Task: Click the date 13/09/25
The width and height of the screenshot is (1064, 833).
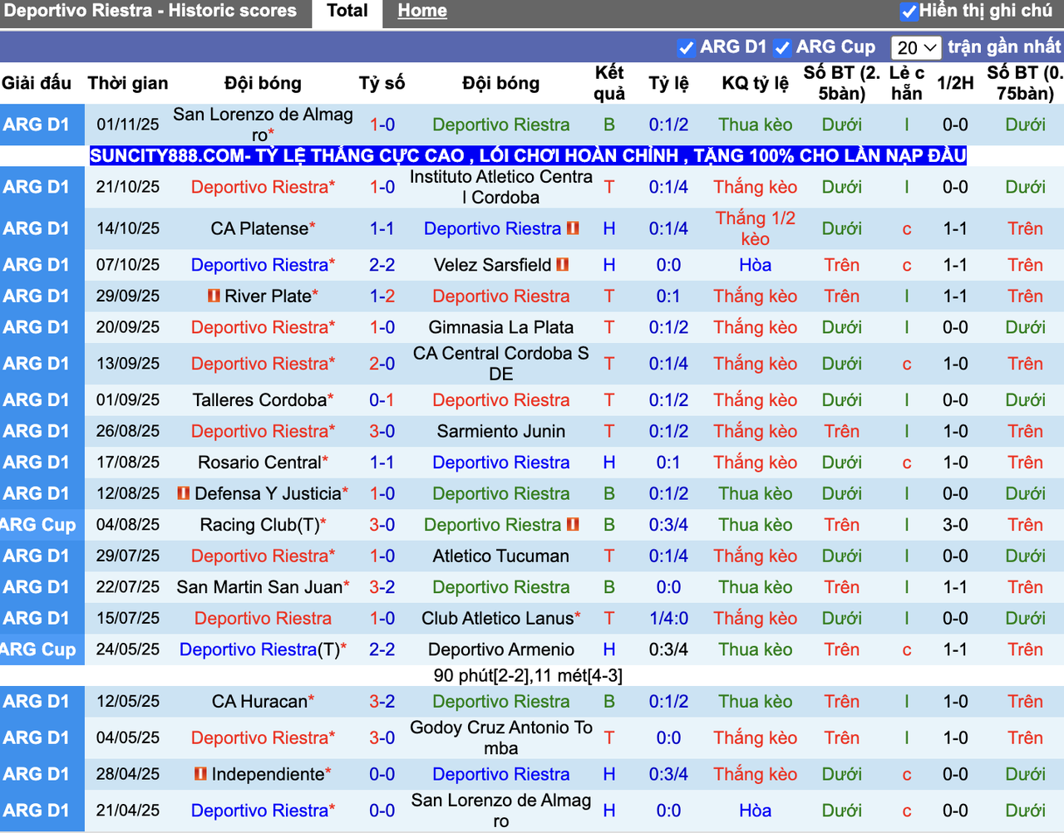Action: [128, 364]
